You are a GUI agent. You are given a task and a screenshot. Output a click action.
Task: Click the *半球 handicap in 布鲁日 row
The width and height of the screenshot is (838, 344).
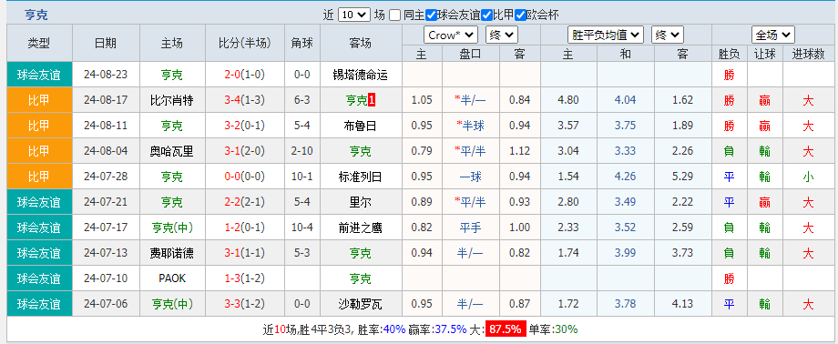point(470,126)
